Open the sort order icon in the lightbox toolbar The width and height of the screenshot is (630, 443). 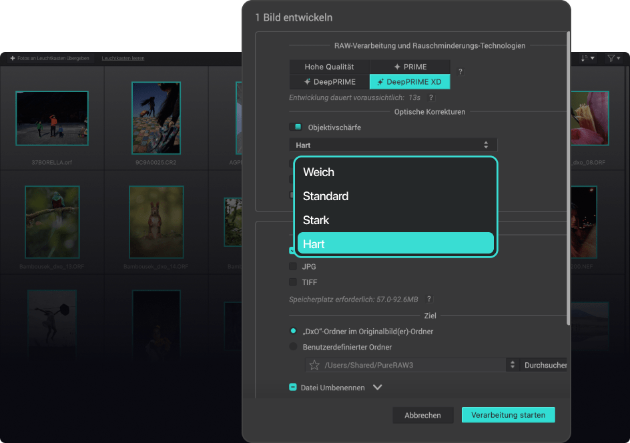pos(587,58)
